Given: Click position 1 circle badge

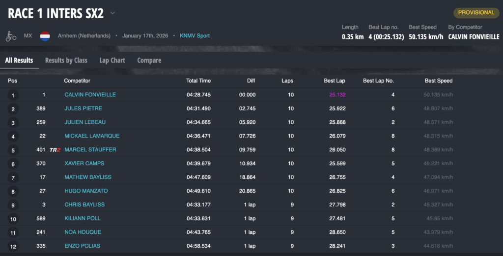Looking at the screenshot, I should [13, 95].
